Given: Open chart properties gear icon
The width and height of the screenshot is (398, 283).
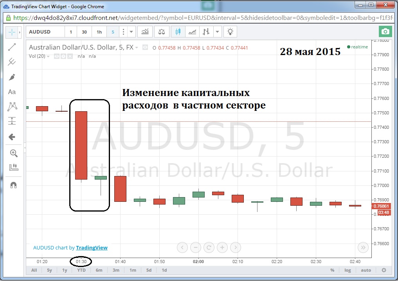Looking at the screenshot, I should pyautogui.click(x=384, y=270).
